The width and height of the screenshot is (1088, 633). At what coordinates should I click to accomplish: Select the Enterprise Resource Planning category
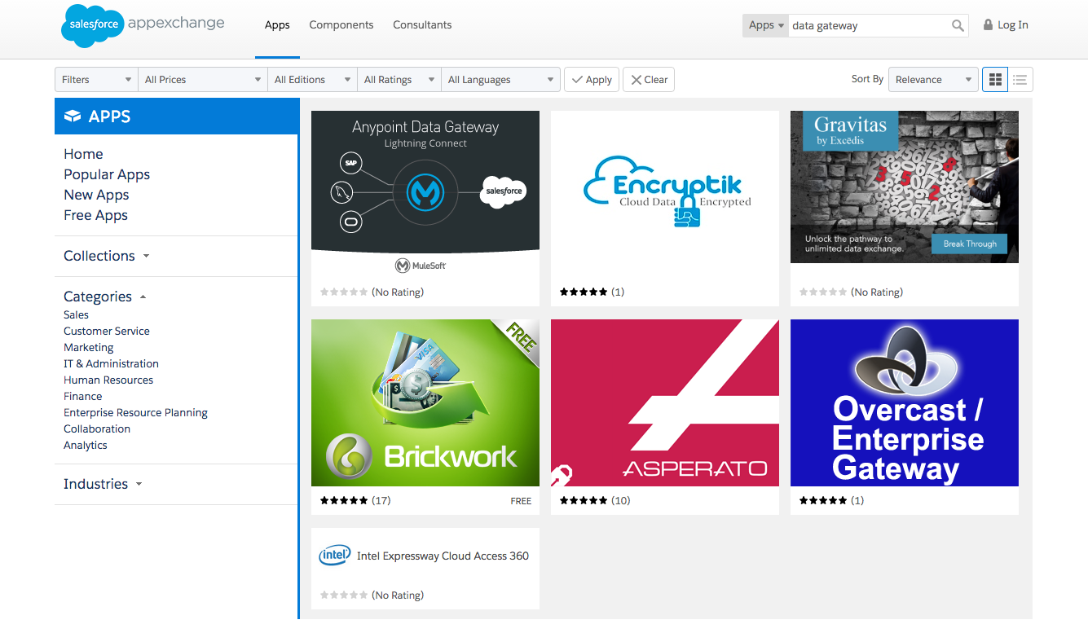(x=135, y=412)
